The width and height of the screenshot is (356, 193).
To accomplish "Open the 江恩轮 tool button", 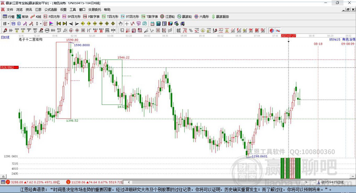I will [x=168, y=17].
